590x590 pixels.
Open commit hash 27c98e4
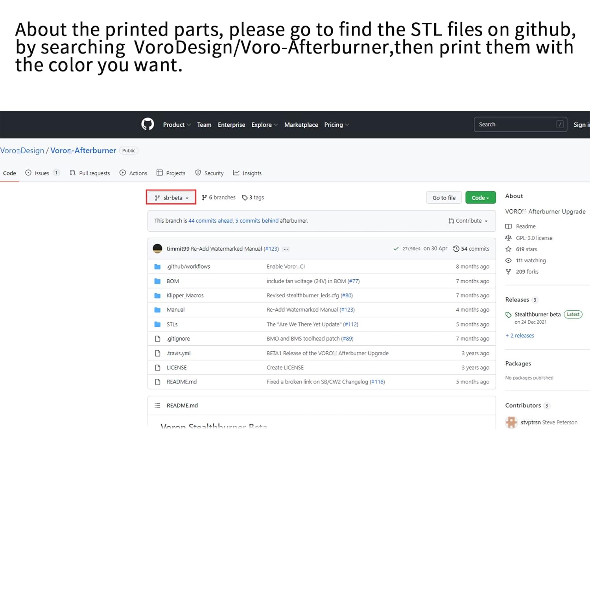click(x=411, y=249)
